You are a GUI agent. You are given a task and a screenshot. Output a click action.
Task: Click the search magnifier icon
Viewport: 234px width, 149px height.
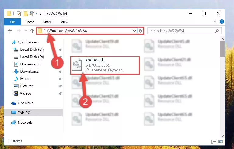coord(217,31)
